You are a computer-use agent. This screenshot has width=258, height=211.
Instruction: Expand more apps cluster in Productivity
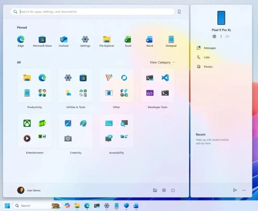pyautogui.click(x=42, y=93)
